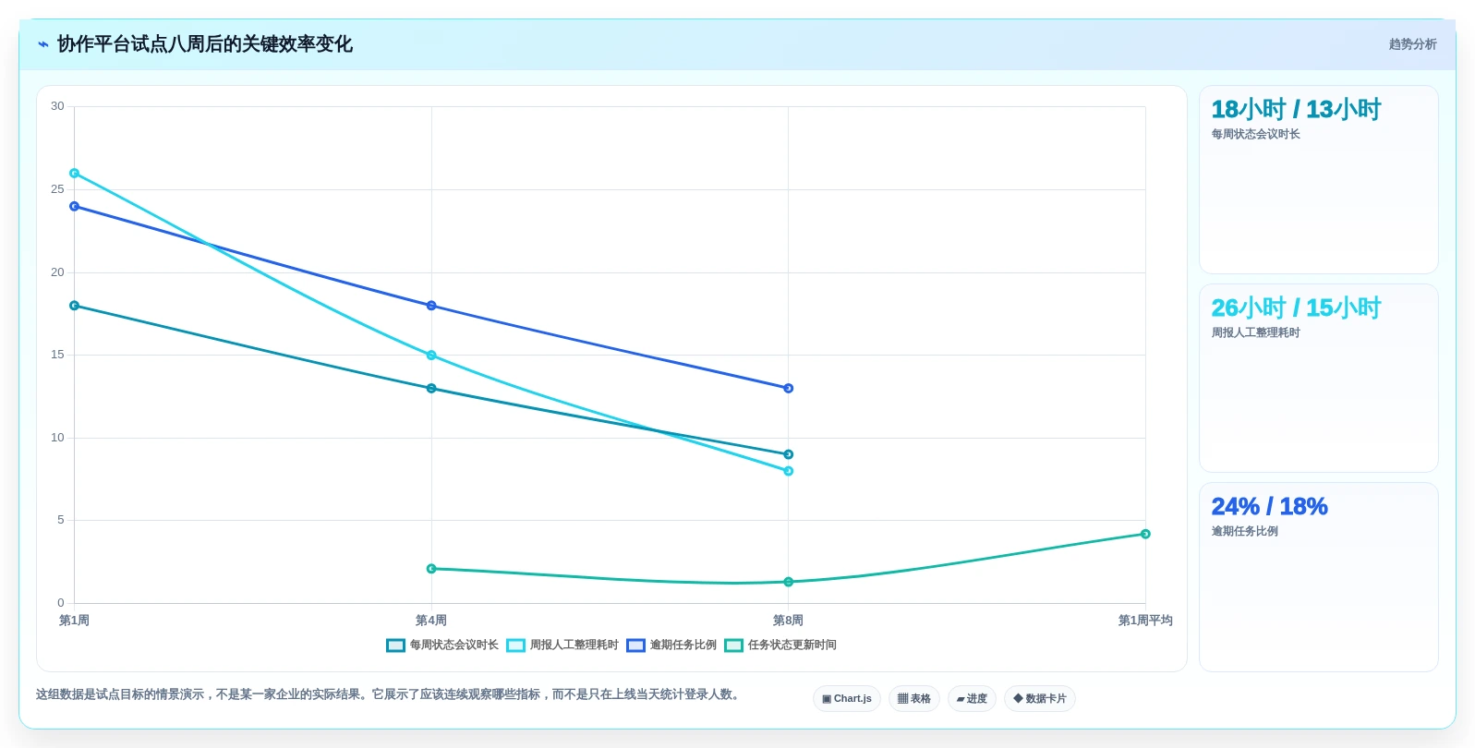
Task: Click the 第8周 point at 9 on the teal line
Action: coord(788,454)
